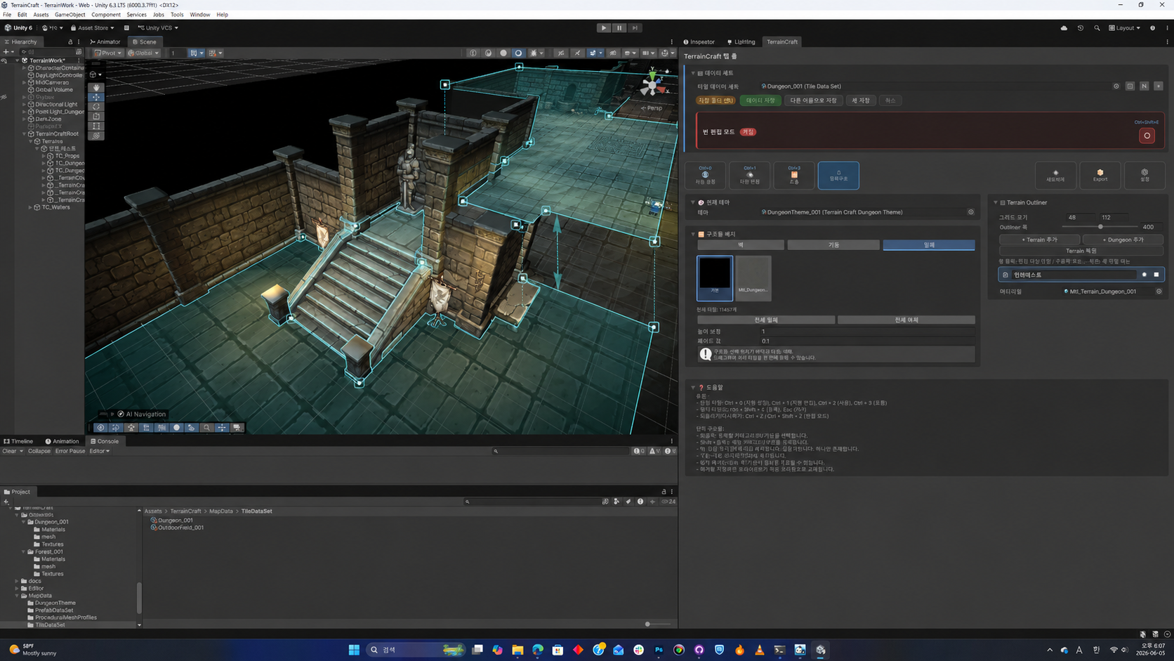
Task: Open Unity VCS dropdown
Action: 158,28
